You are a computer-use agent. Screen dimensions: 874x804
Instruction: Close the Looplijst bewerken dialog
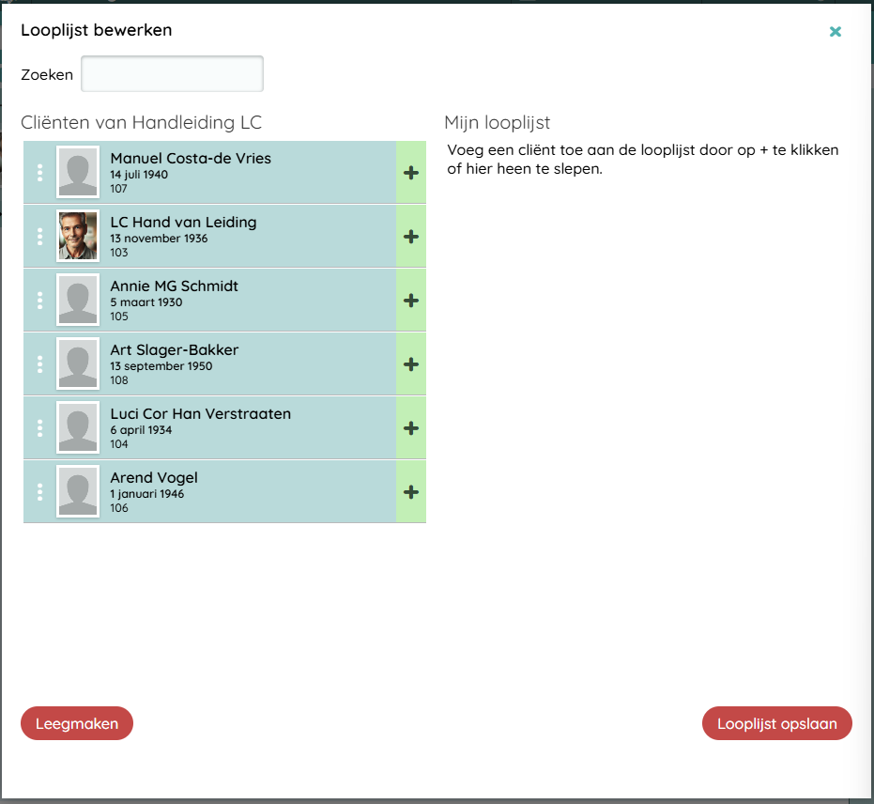(x=835, y=32)
